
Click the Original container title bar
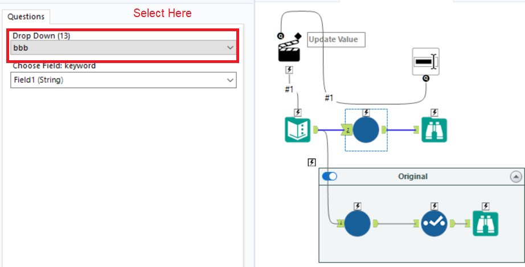click(x=413, y=176)
